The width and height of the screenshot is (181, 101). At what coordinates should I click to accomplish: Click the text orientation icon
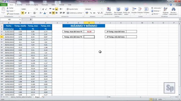(x=61, y=9)
